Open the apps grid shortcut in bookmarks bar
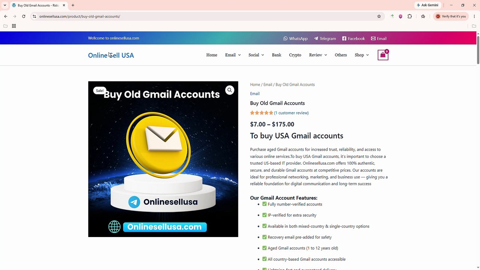Screen dimensions: 480x270 coord(14,26)
